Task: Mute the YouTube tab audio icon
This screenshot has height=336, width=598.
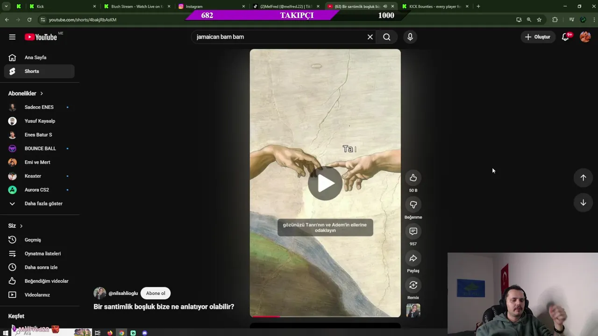Action: pos(385,7)
